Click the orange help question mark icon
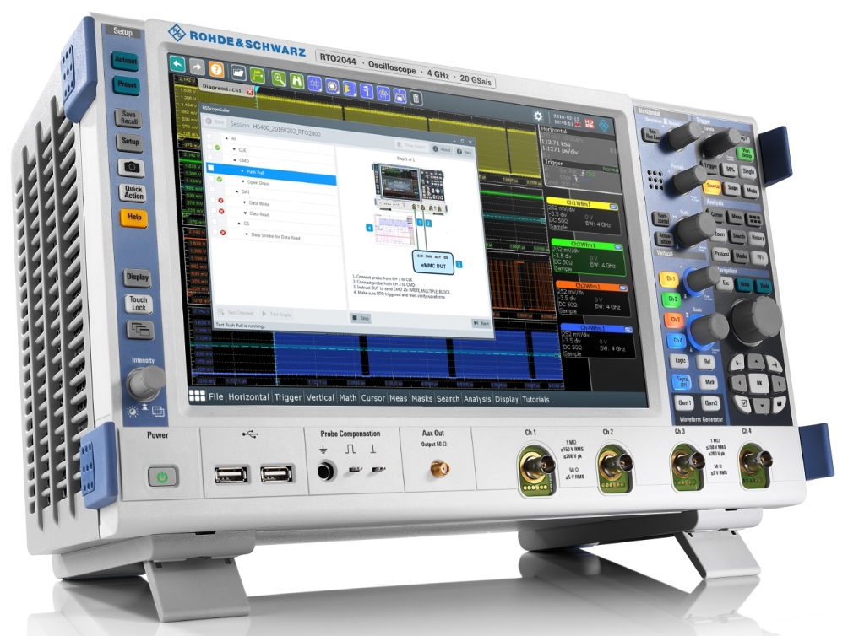Viewport: 848px width, 636px height. click(x=215, y=70)
